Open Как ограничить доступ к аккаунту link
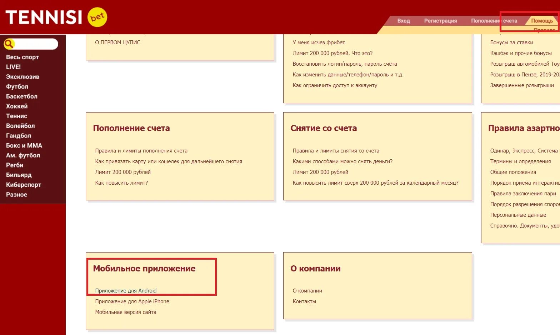Image resolution: width=560 pixels, height=335 pixels. [x=335, y=85]
